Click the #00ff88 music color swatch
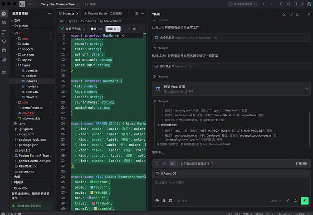 (92, 182)
